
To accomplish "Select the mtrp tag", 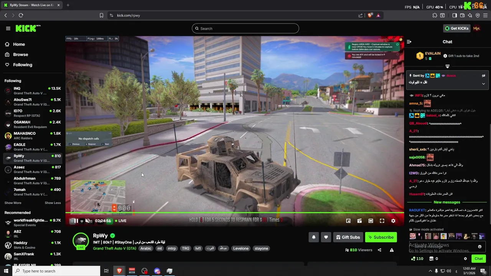I will [x=171, y=248].
